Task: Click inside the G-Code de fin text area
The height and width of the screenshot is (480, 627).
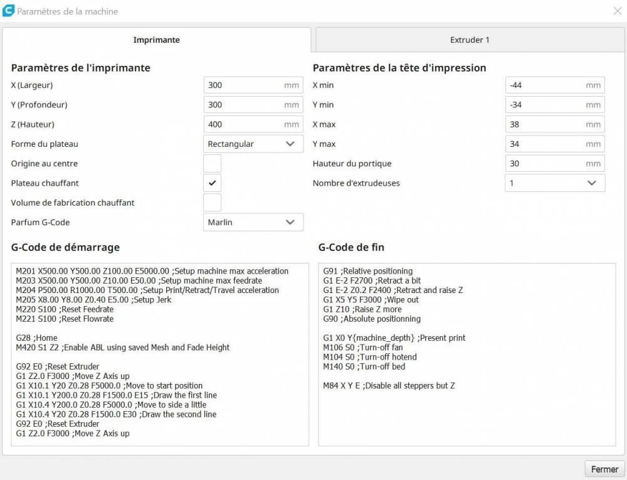Action: click(466, 408)
